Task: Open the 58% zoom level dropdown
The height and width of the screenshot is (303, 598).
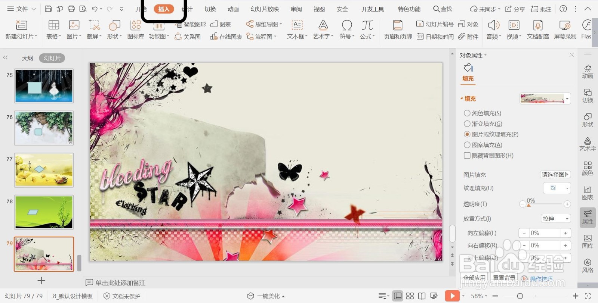Action: pos(479,296)
